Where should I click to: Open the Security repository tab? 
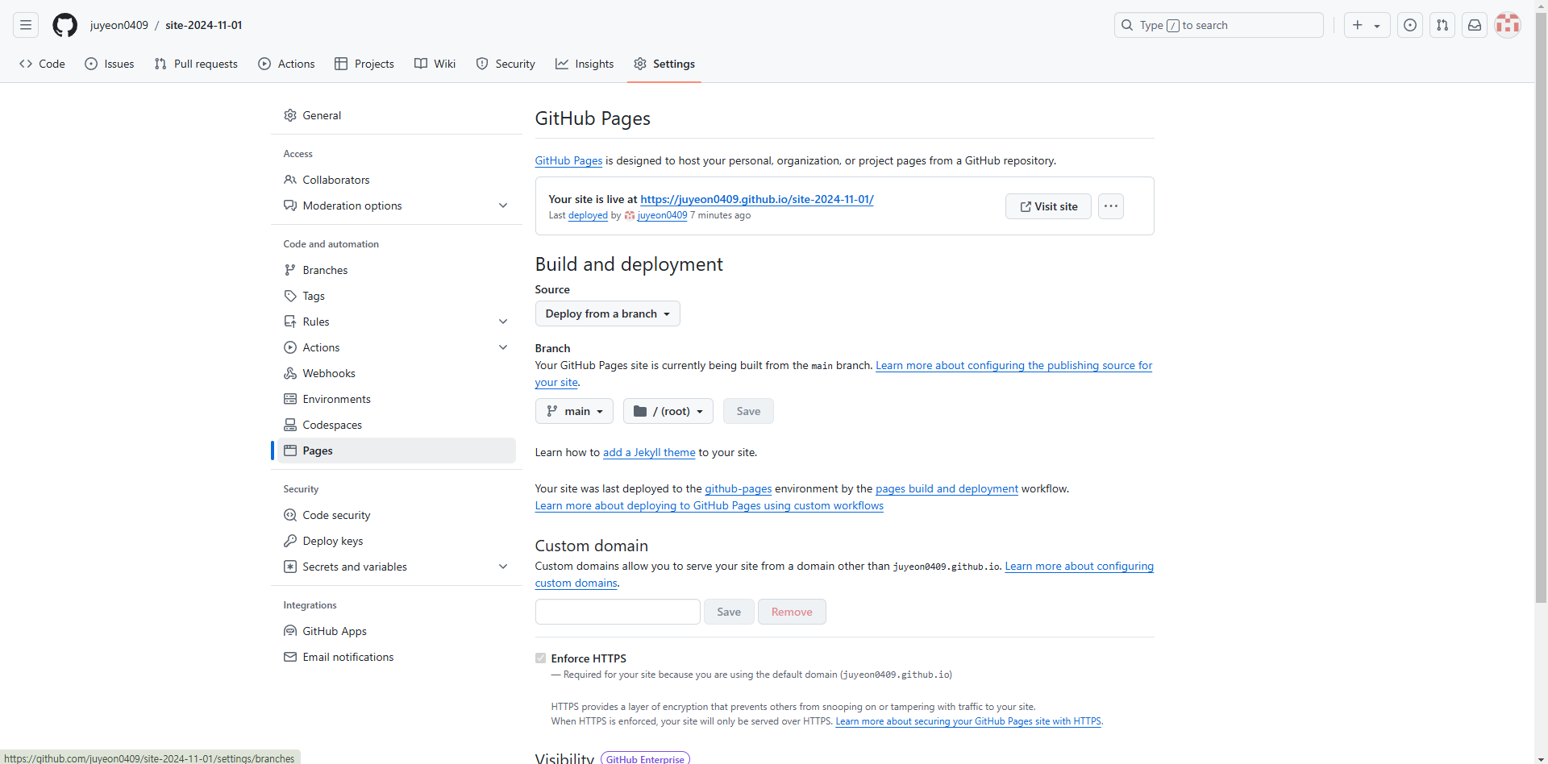coord(506,64)
